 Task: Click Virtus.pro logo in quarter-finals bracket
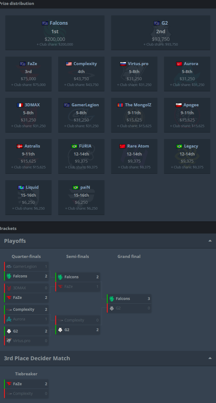[9, 341]
